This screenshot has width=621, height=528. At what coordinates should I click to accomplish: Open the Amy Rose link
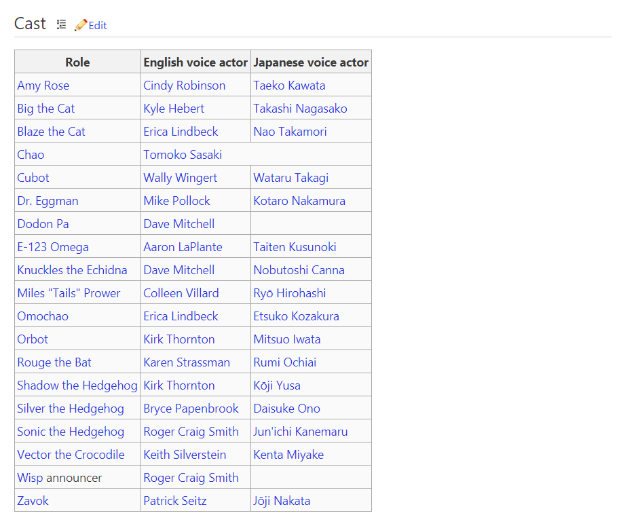[x=43, y=86]
